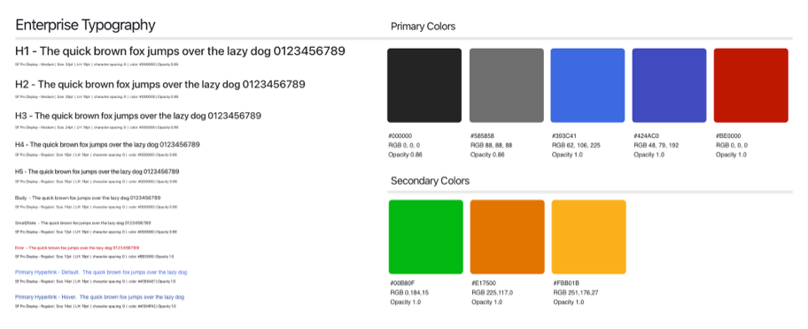
Task: Click the red Error sample text line
Action: [x=77, y=248]
